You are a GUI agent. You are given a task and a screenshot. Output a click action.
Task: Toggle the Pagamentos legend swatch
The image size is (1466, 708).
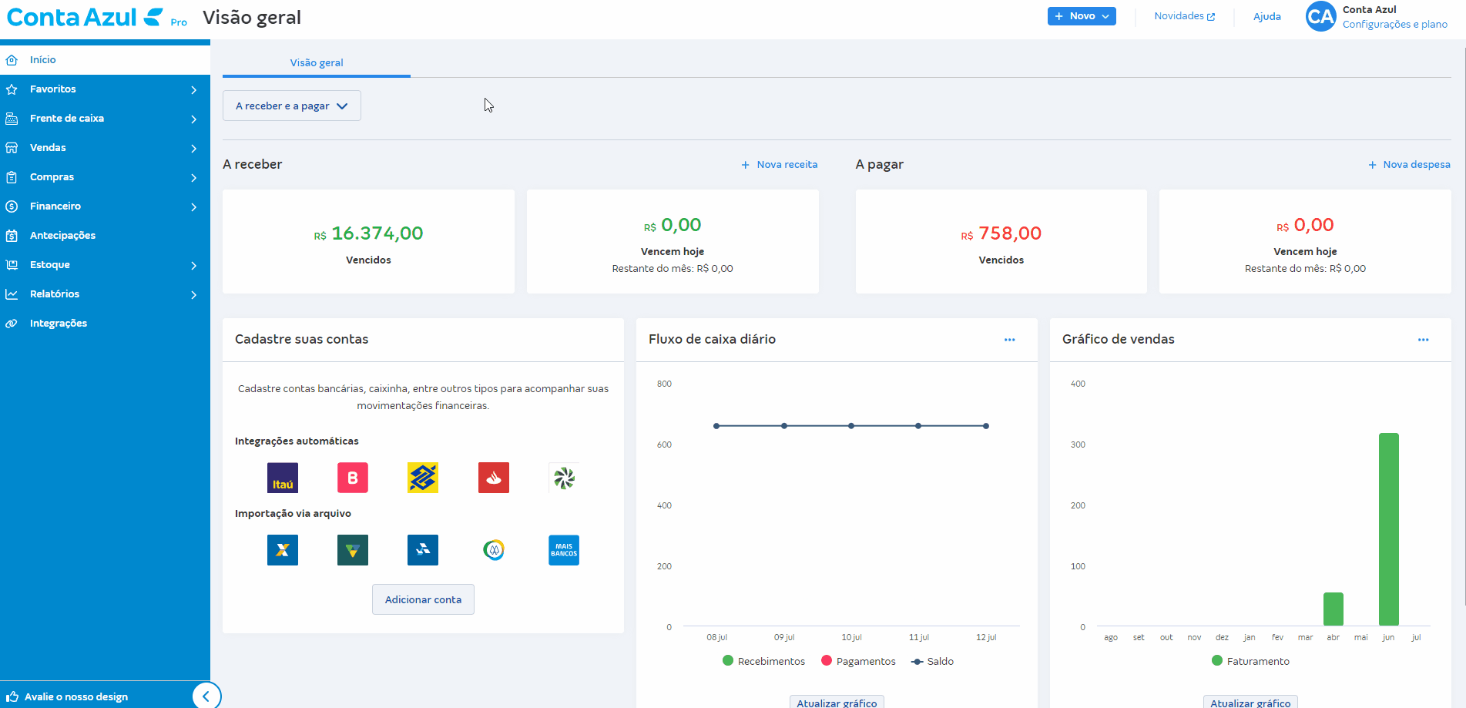click(827, 660)
